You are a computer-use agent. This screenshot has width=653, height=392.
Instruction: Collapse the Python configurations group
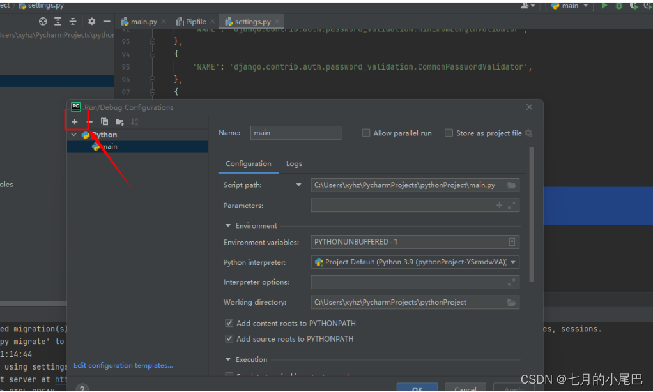[73, 135]
